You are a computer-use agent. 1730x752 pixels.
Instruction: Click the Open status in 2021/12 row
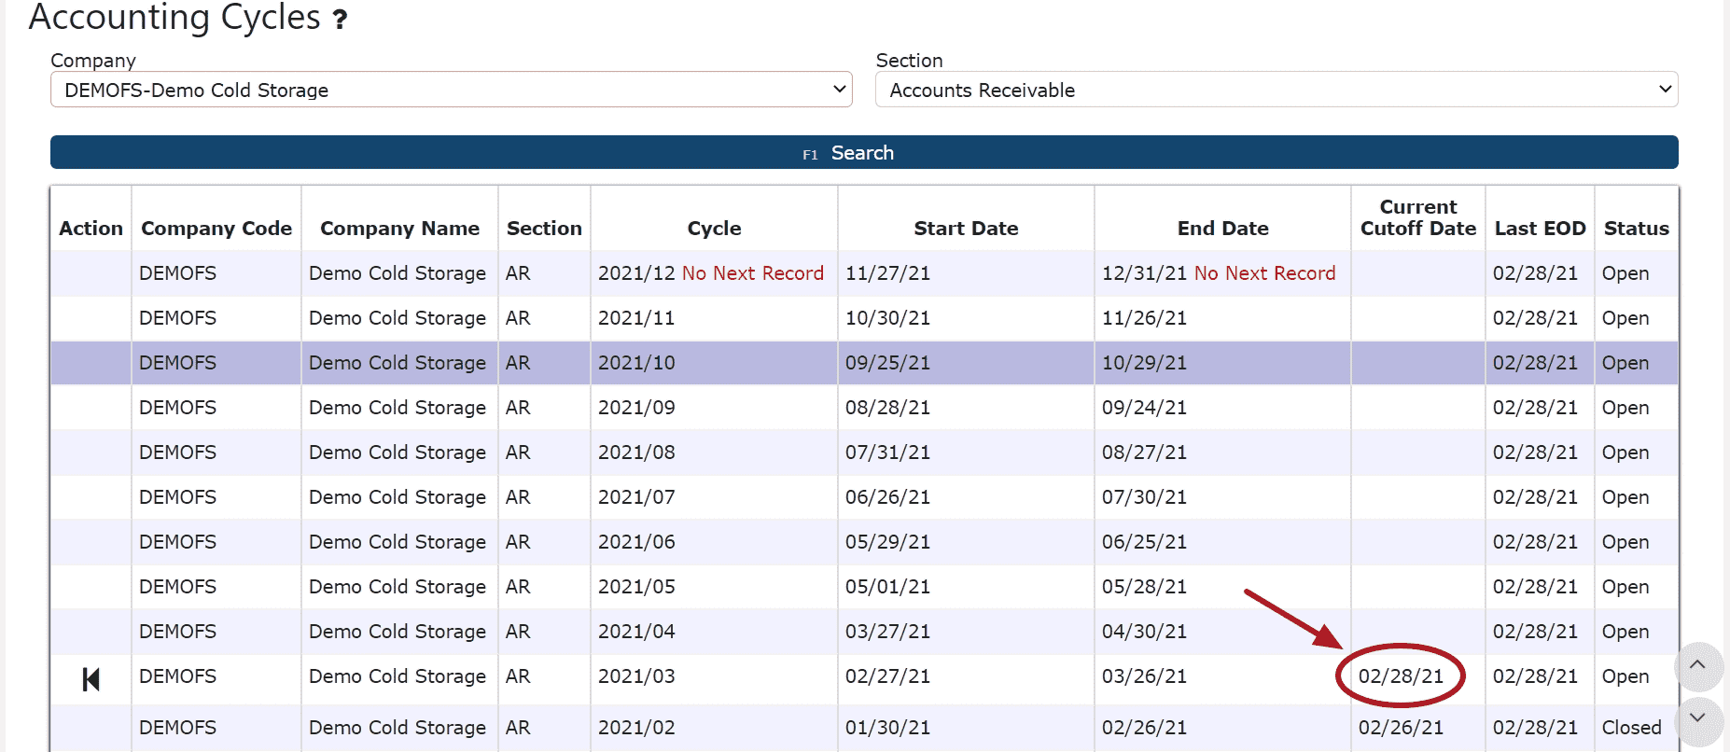click(x=1625, y=273)
